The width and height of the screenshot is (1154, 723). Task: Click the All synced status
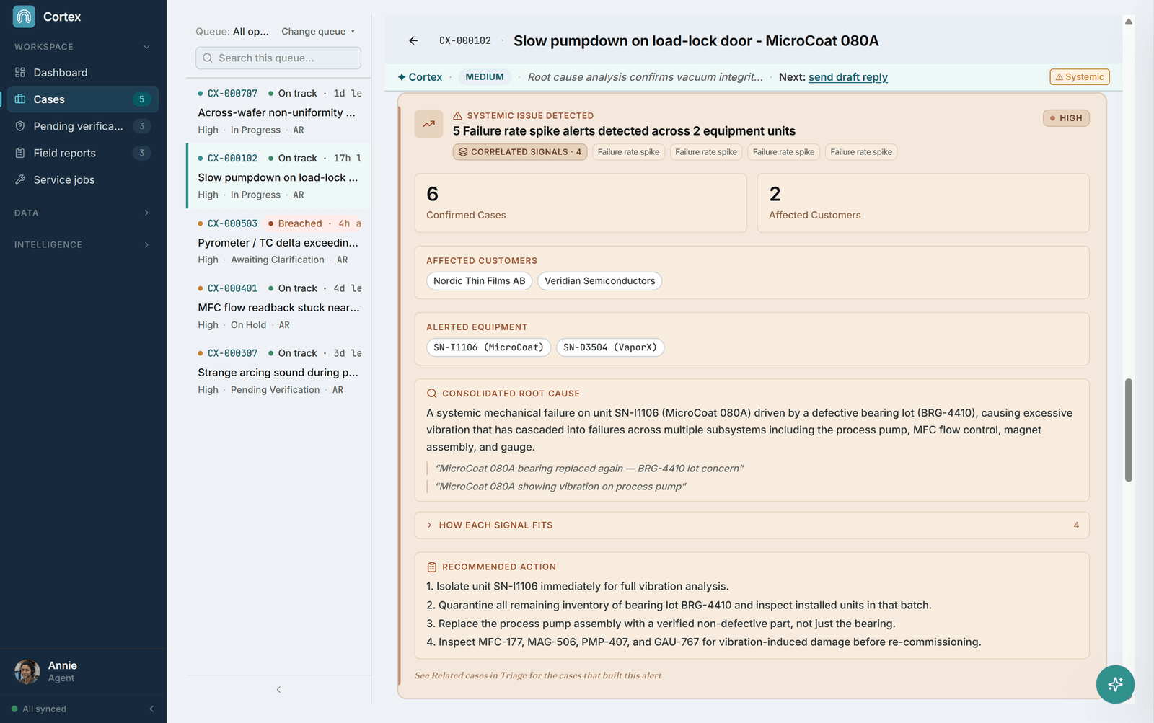tap(39, 709)
